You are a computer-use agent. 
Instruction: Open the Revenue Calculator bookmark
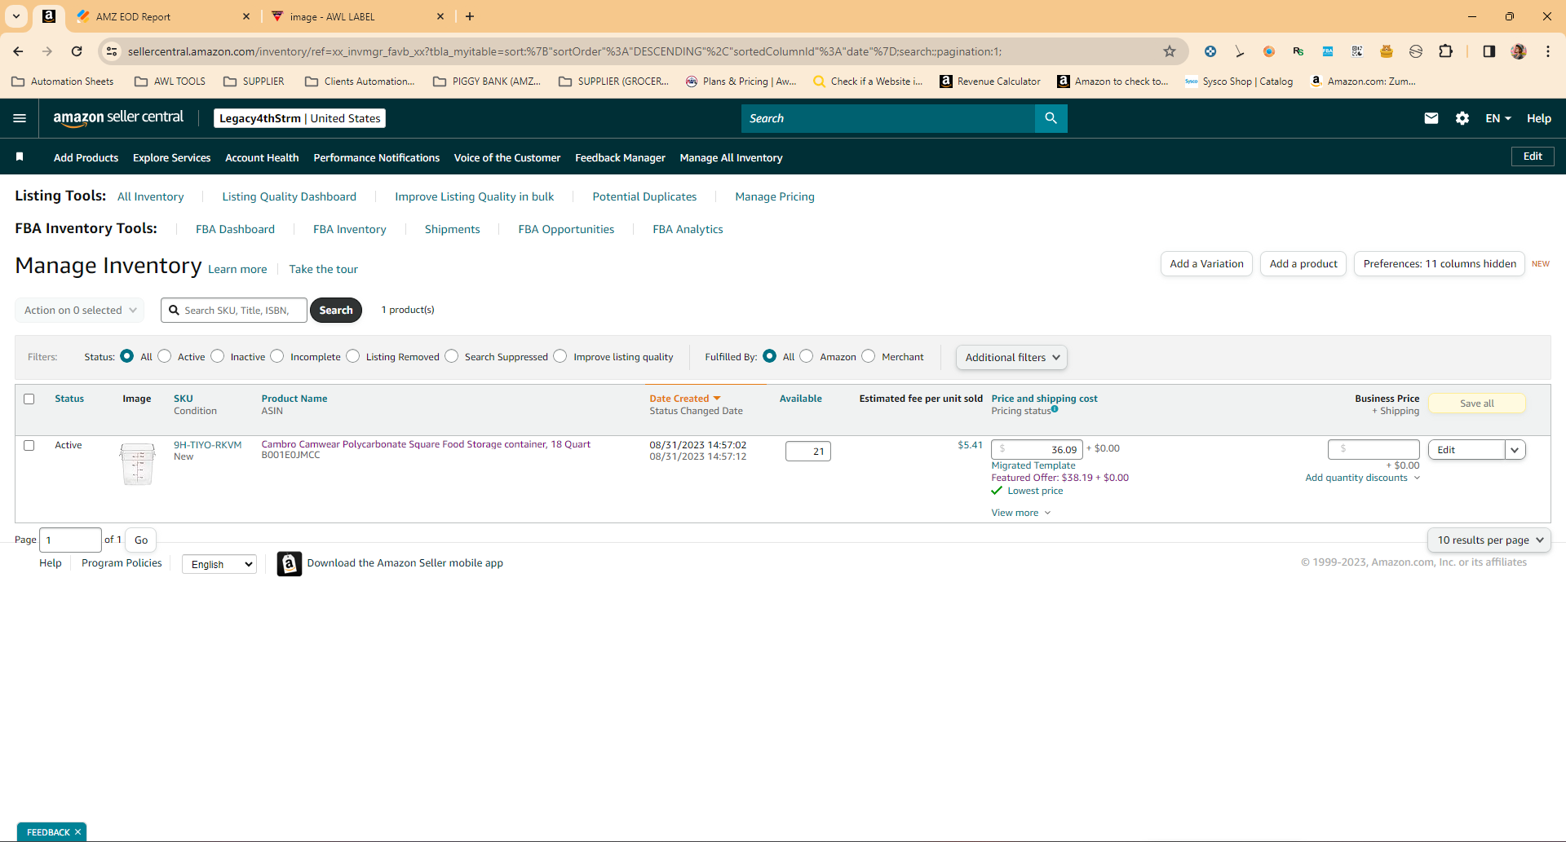990,82
